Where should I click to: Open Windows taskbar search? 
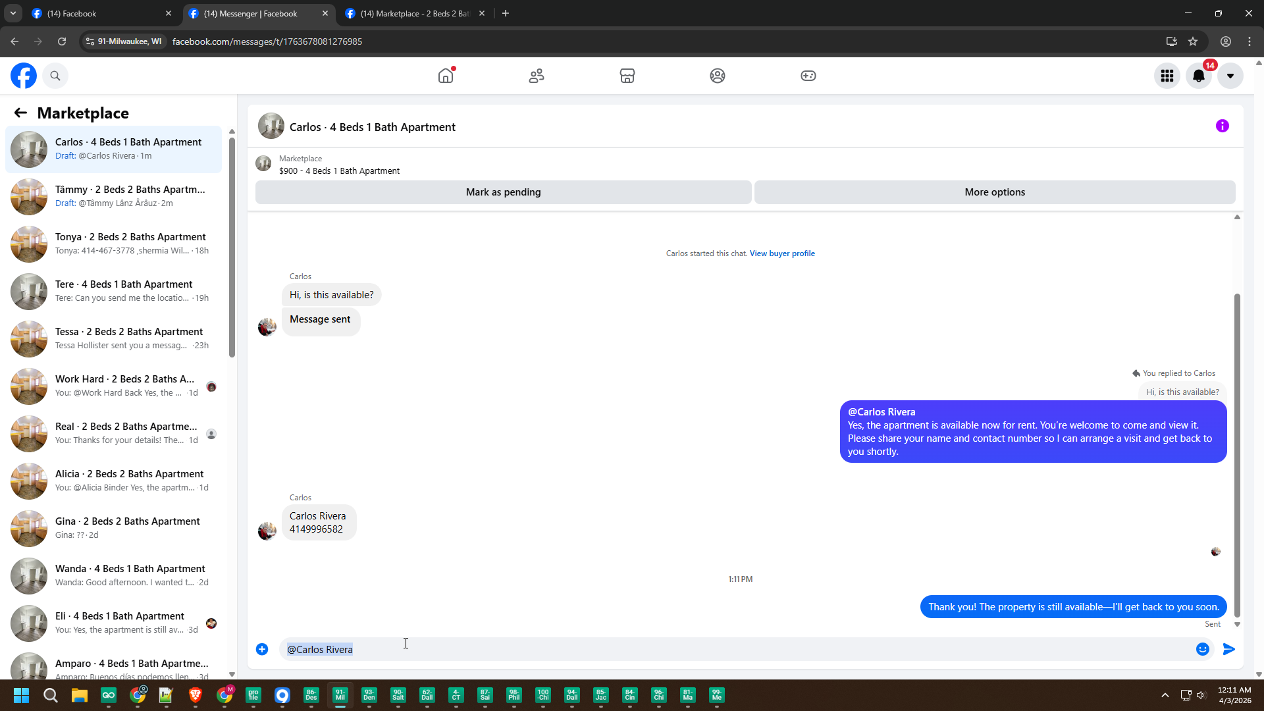tap(50, 695)
